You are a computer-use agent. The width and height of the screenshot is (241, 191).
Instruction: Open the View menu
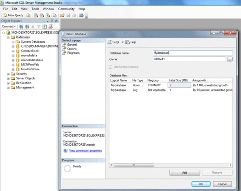tap(24, 9)
